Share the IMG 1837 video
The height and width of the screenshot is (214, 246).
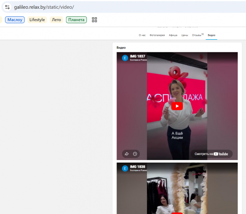pos(127,154)
